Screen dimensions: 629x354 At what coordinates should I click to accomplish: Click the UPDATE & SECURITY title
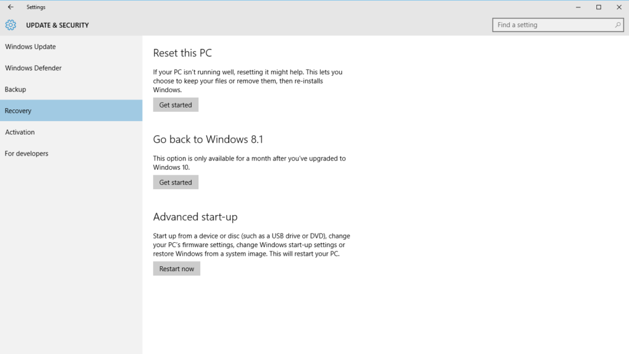coord(58,25)
